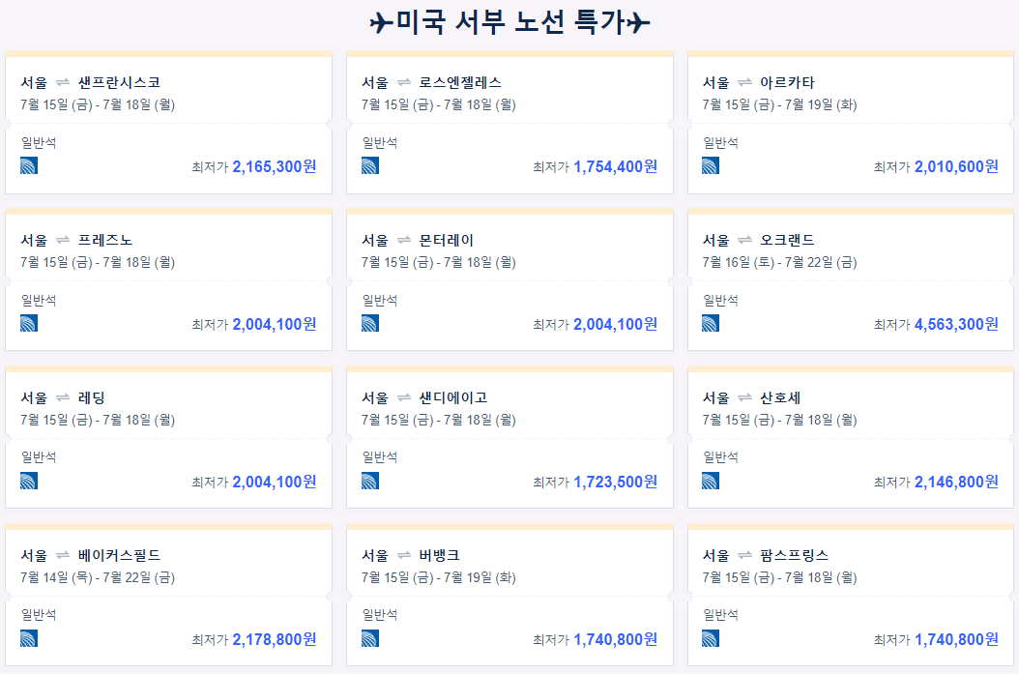Click the 베이커스필드 destination name

tap(119, 556)
